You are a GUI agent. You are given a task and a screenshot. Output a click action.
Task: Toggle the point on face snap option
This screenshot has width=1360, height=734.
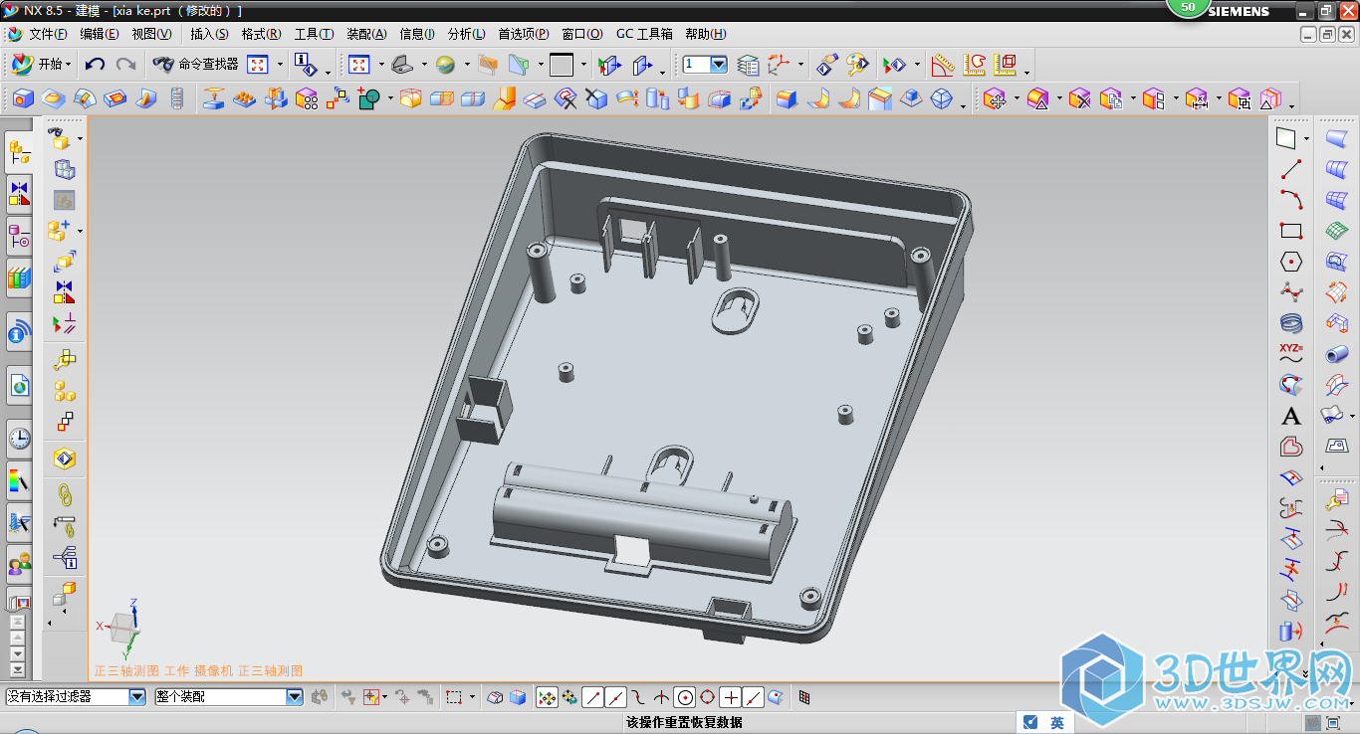pos(776,697)
